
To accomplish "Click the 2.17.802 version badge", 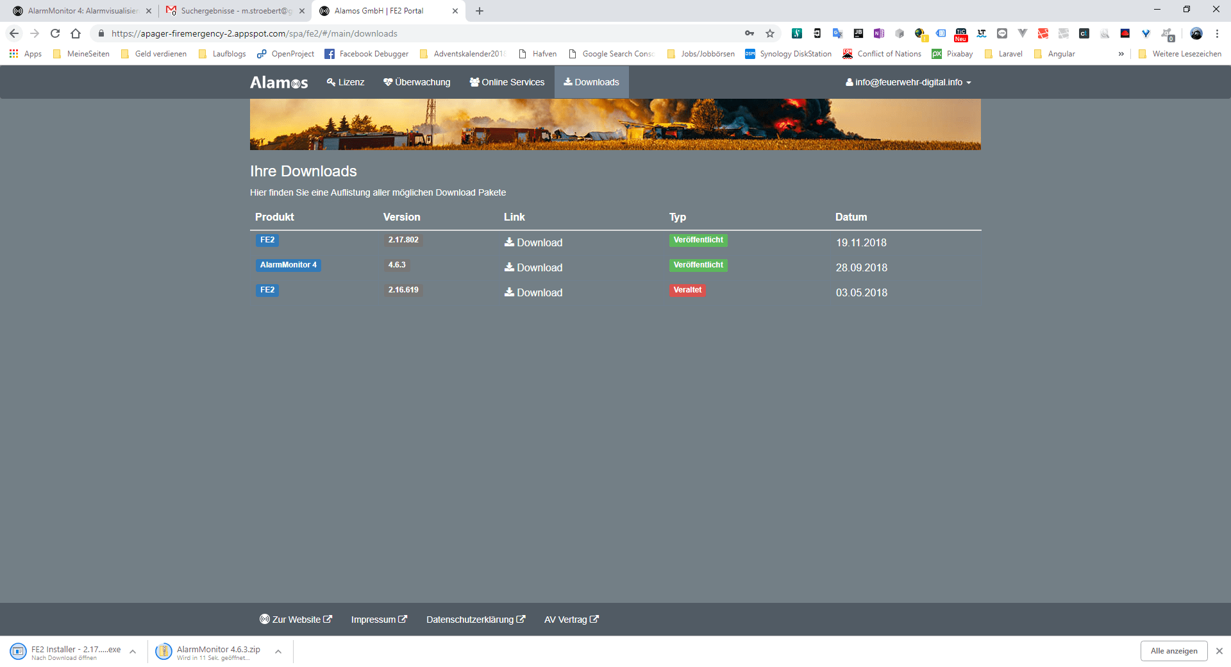I will pos(403,240).
